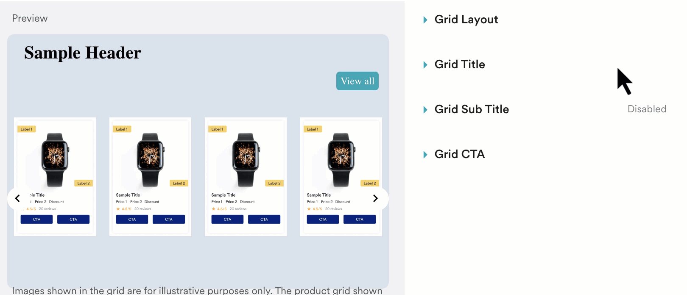The height and width of the screenshot is (295, 687).
Task: Enable the disabled Grid Sub Title setting
Action: point(647,109)
